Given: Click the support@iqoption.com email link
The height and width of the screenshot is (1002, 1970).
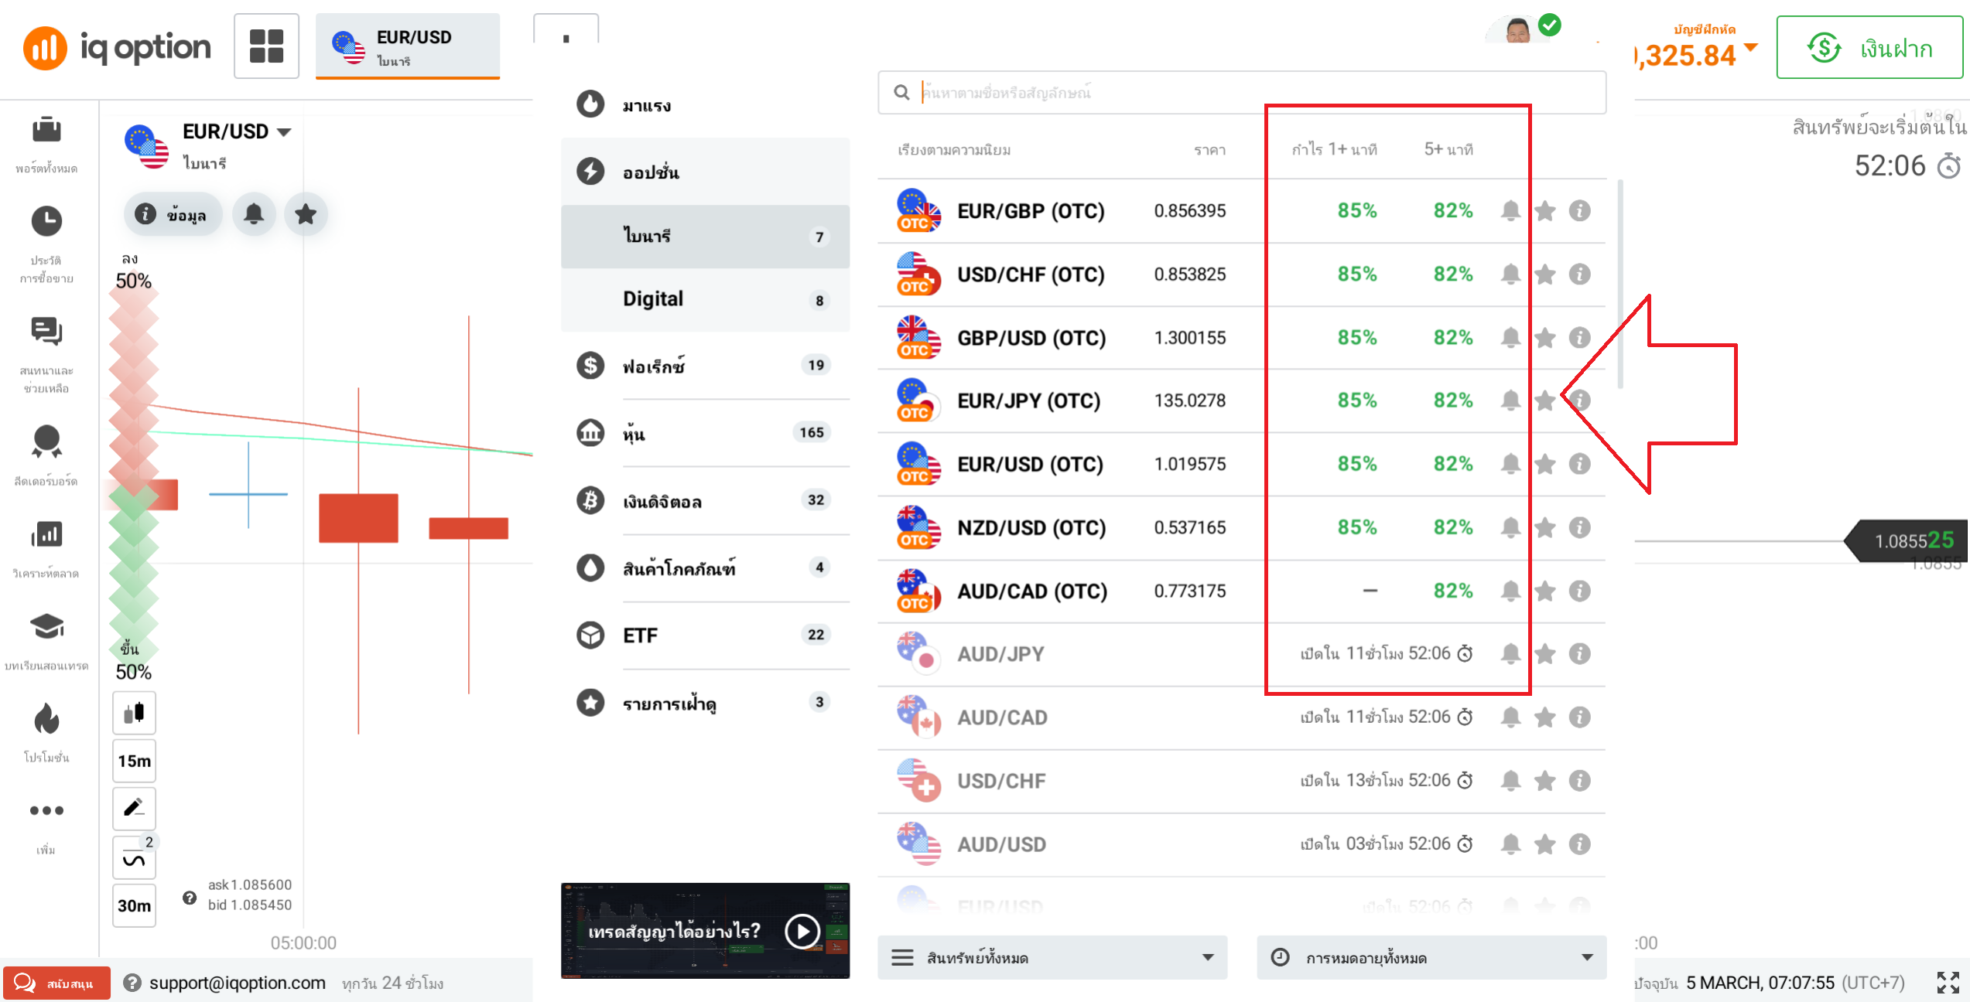Looking at the screenshot, I should click(x=237, y=983).
